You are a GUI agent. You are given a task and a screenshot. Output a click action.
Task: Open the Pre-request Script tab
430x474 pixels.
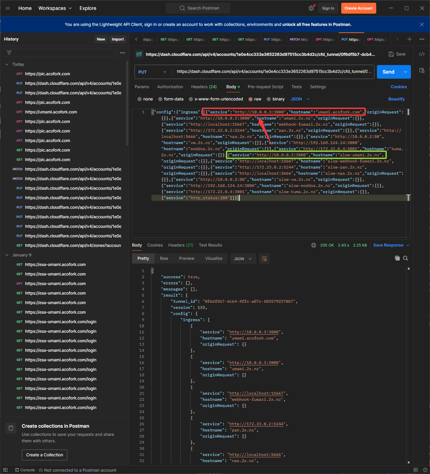coord(265,87)
